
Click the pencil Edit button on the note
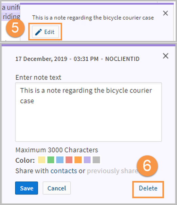point(45,32)
